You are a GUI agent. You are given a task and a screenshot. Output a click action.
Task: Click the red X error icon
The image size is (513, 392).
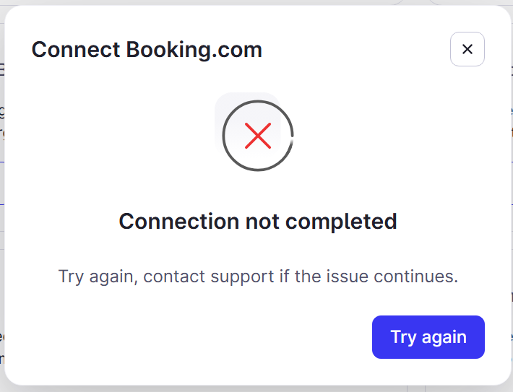click(258, 136)
